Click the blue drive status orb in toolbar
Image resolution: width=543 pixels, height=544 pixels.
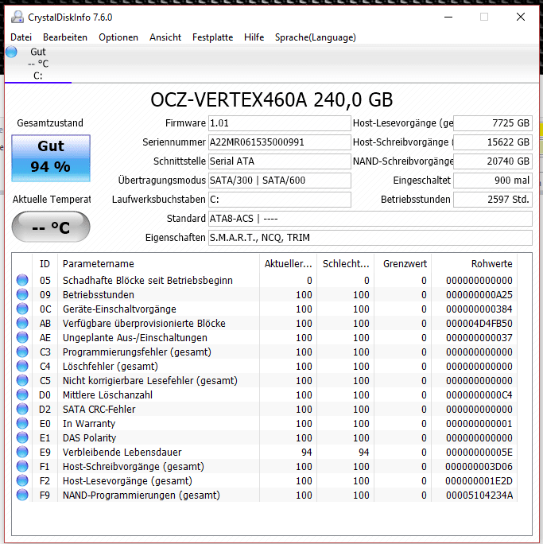[x=11, y=52]
